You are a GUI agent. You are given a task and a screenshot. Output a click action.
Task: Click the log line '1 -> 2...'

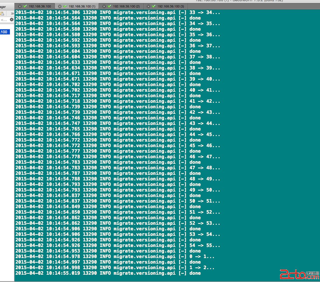(x=115, y=267)
